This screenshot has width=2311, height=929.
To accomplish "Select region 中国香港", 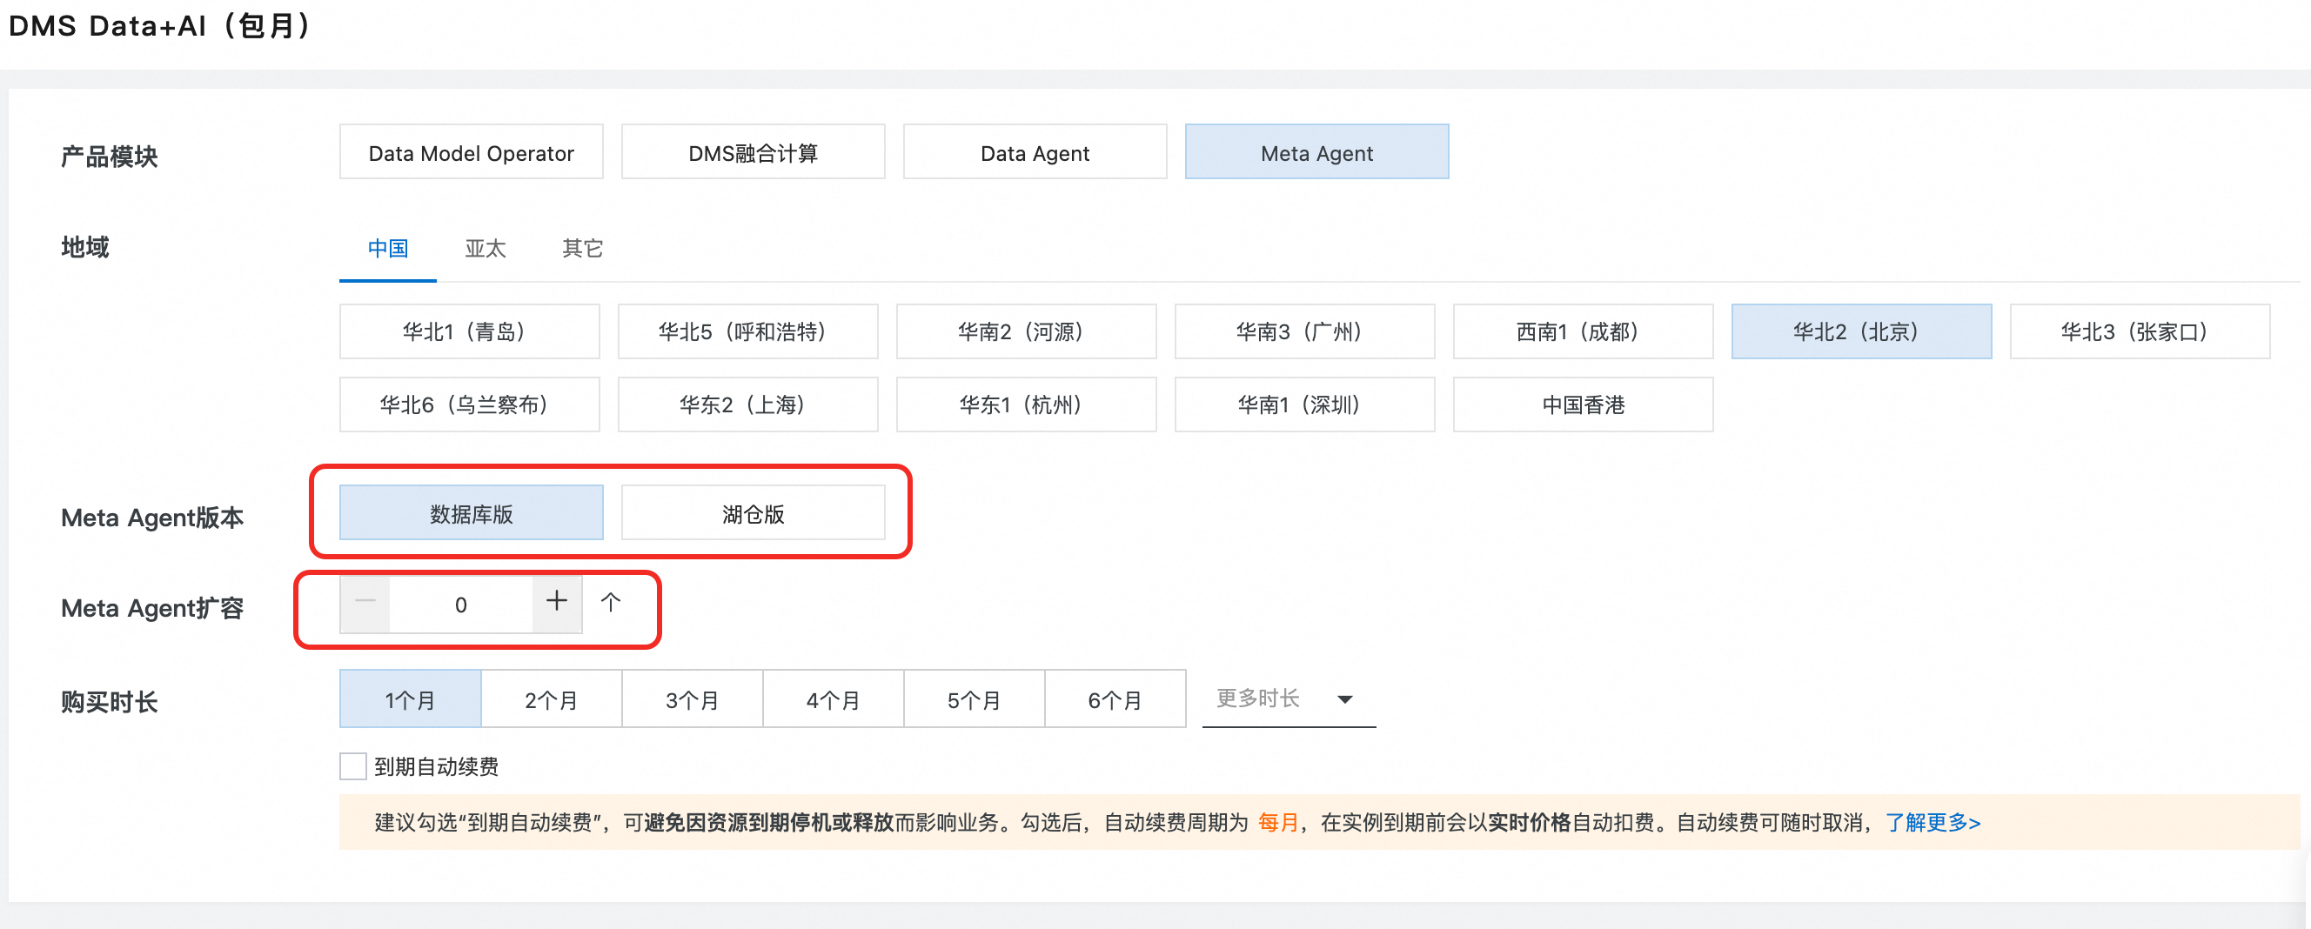I will coord(1583,404).
